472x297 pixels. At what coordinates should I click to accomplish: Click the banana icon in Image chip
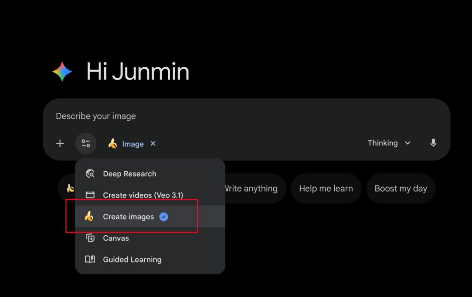pyautogui.click(x=112, y=144)
